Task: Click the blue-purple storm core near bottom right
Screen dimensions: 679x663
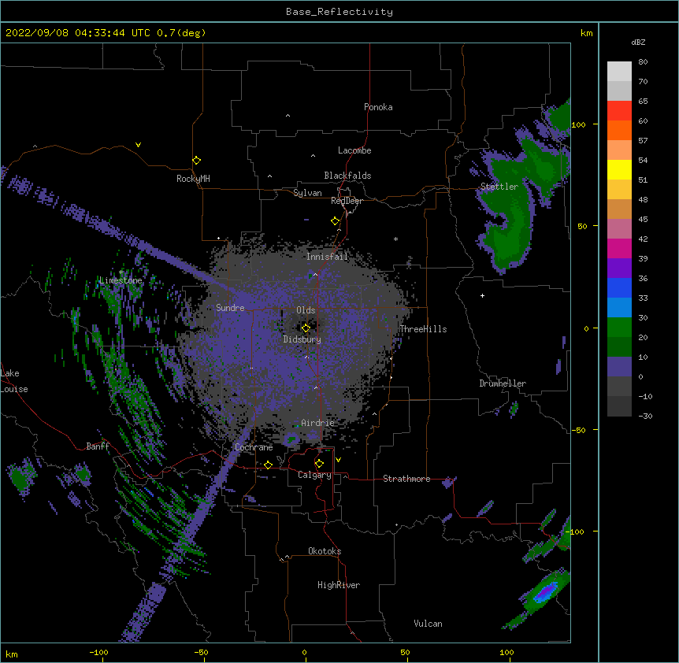Action: pyautogui.click(x=545, y=592)
